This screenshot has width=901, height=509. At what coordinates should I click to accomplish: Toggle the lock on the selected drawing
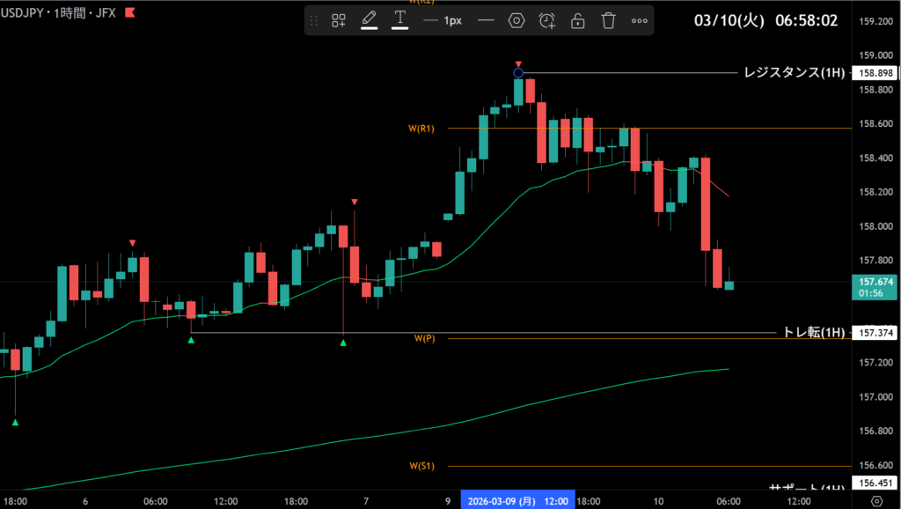(x=577, y=20)
